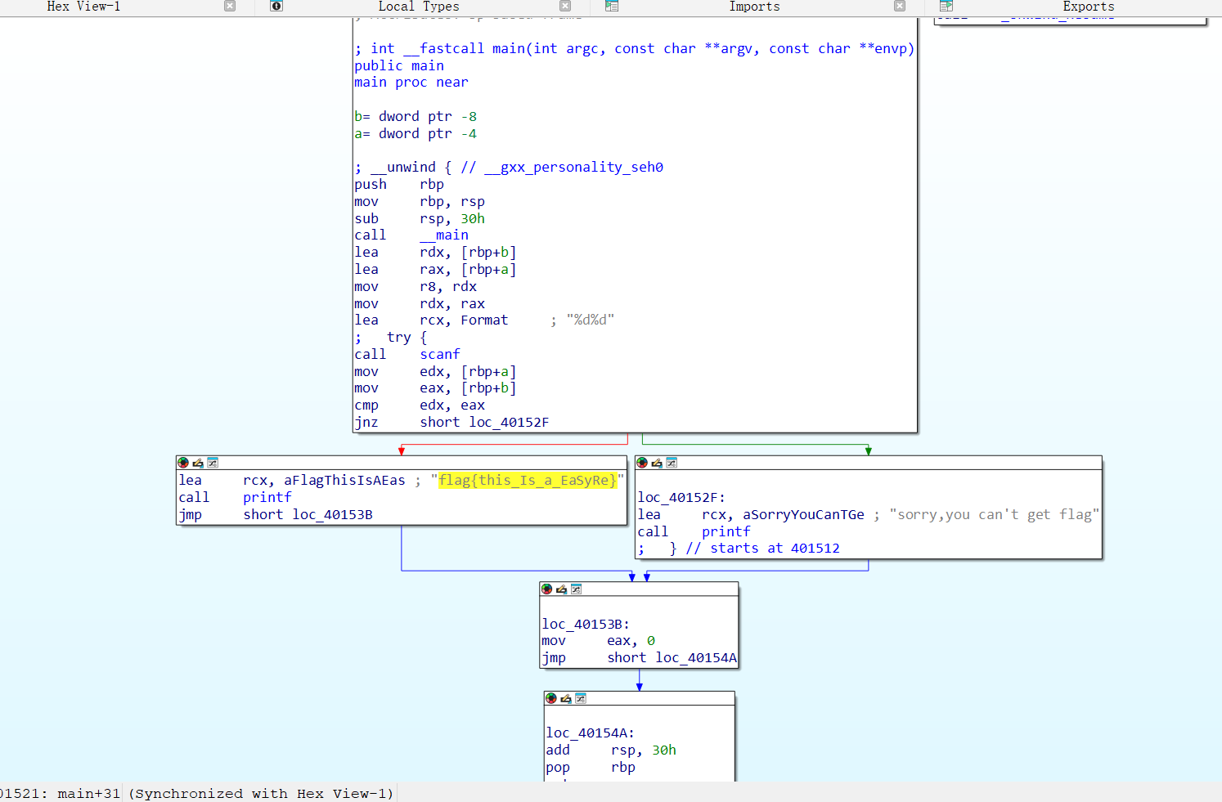The height and width of the screenshot is (802, 1222).
Task: Close the Hex View-1 tab
Action: tap(230, 7)
